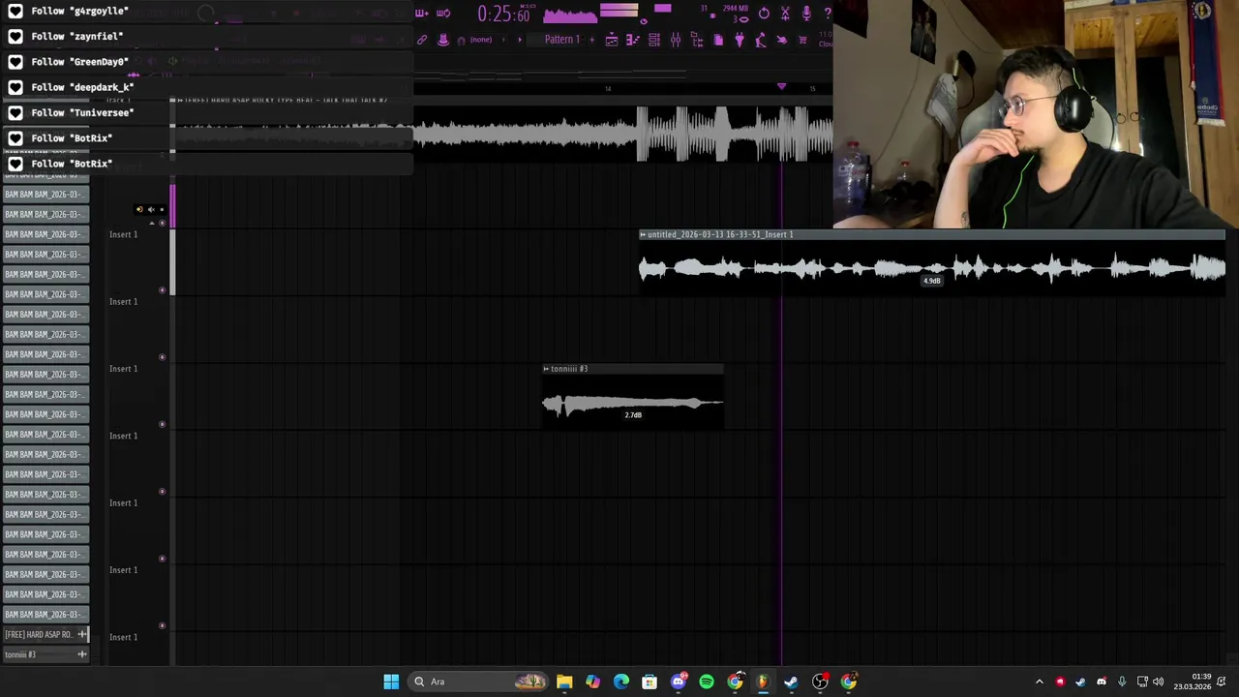1239x697 pixels.
Task: Mute the track holding the tonniiii #3 clip
Action: 162,424
